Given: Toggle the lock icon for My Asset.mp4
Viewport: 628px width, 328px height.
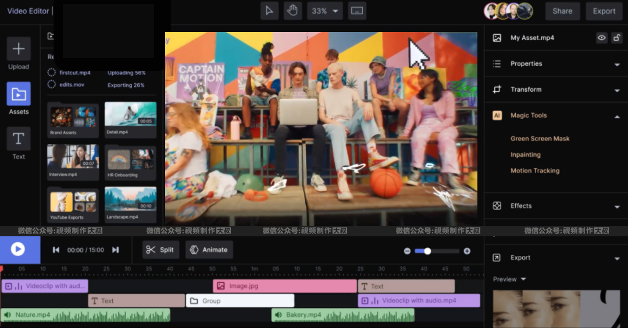Looking at the screenshot, I should click(617, 38).
